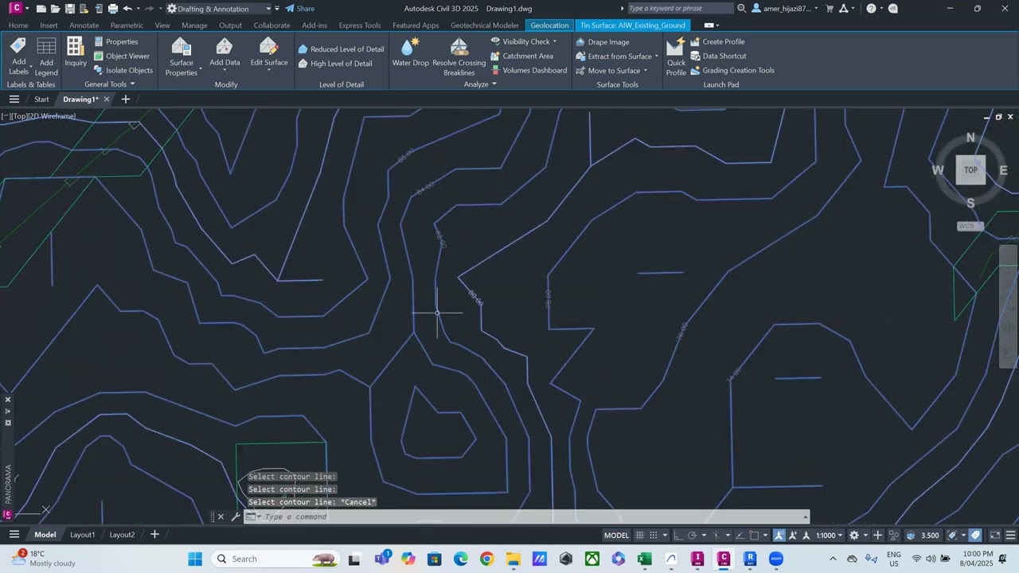Click Create Profile
1019x573 pixels.
717,41
